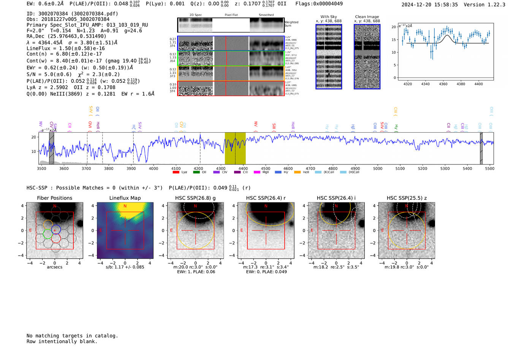The width and height of the screenshot is (532, 362).
Task: Select the green-bordered 2D fiber spectrum row
Action: point(231,58)
